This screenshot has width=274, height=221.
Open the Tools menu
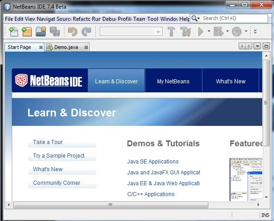153,19
